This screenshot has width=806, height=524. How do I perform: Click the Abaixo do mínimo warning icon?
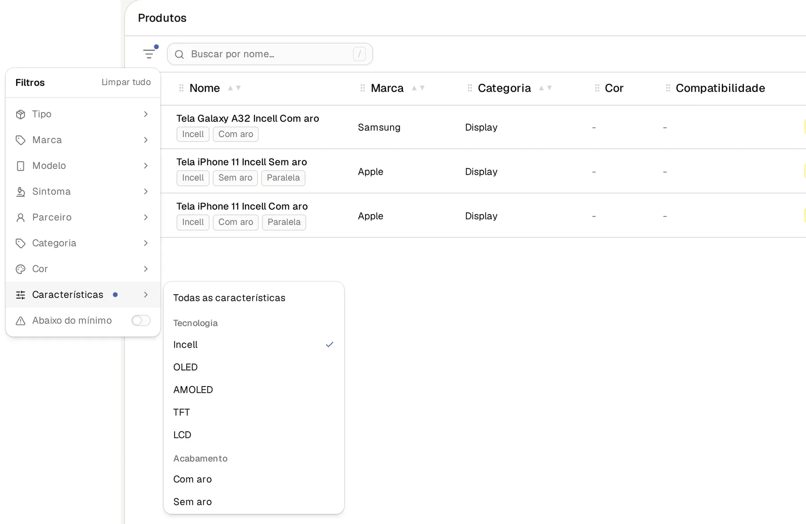21,321
